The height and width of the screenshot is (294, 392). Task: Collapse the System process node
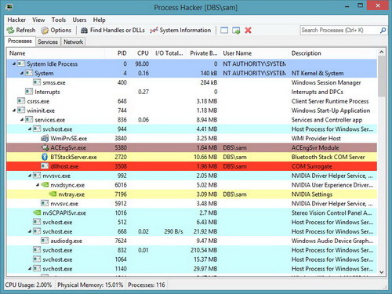click(22, 73)
